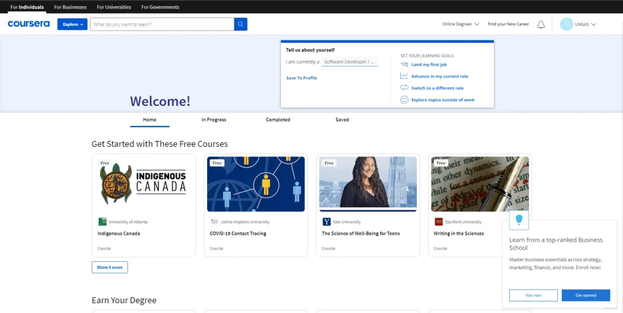Image resolution: width=623 pixels, height=313 pixels.
Task: Open the Writing in the Sciences thumbnail
Action: point(480,184)
